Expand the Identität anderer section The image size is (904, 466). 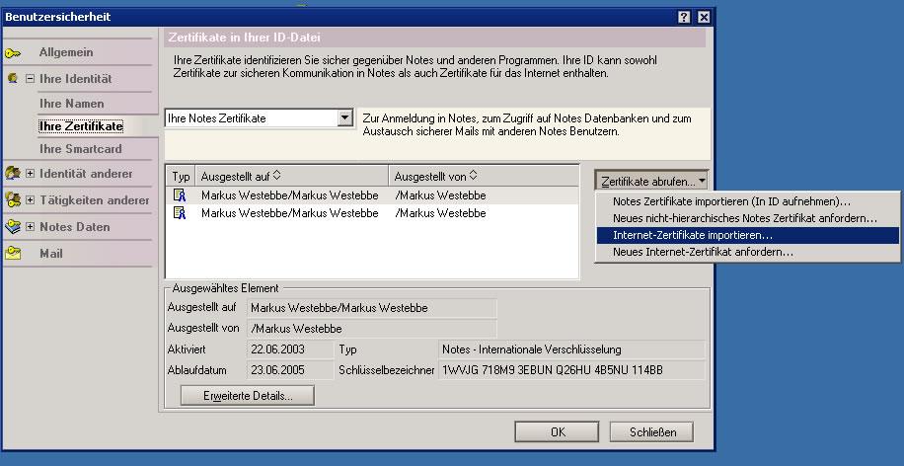point(30,174)
